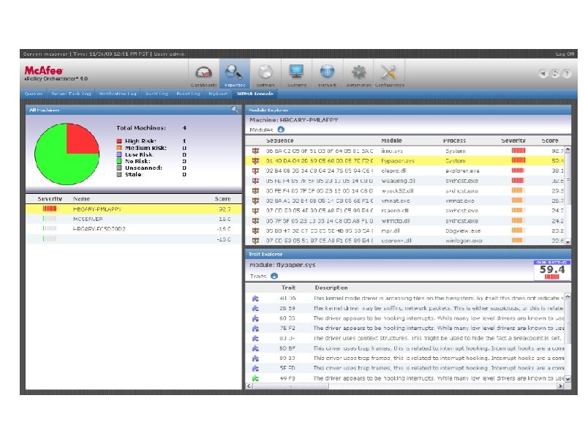The width and height of the screenshot is (585, 439).
Task: Click the green trait icon for 49 F3
Action: tap(255, 378)
